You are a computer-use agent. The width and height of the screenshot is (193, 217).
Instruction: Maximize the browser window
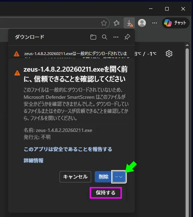click(x=167, y=9)
